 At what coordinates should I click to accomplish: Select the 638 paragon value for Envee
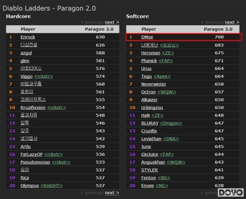[x=219, y=186]
